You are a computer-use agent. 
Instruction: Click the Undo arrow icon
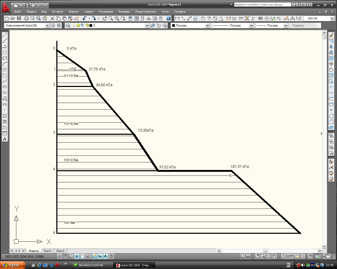(x=85, y=18)
